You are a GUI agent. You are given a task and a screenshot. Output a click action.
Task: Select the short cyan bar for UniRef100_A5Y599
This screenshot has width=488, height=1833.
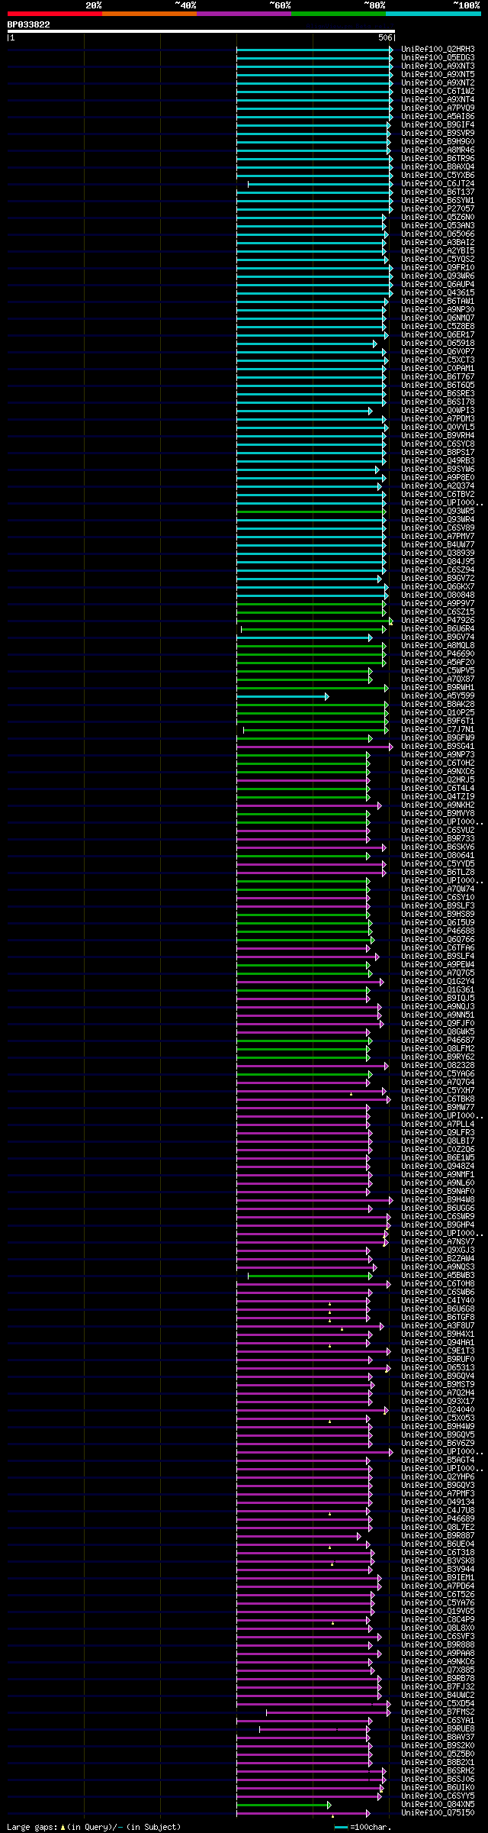[x=282, y=696]
